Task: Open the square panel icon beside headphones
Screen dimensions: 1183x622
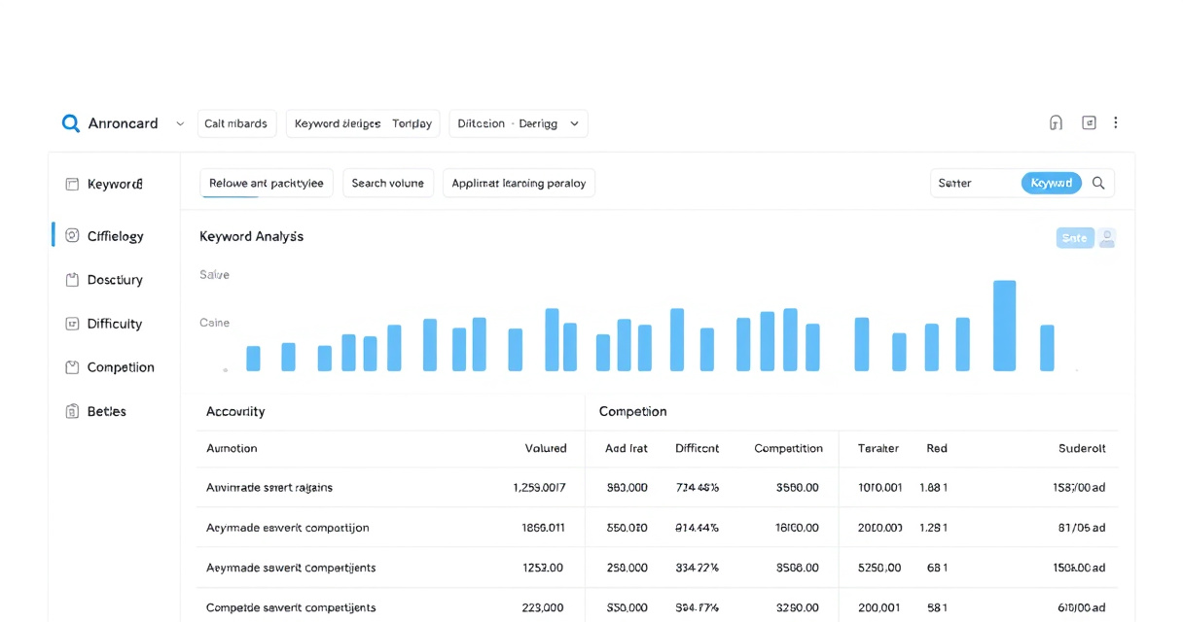Action: (x=1089, y=122)
